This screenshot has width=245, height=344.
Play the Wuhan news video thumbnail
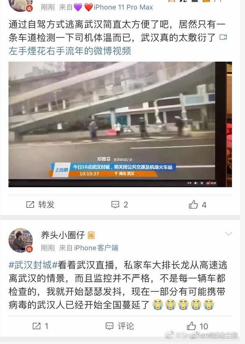120,125
